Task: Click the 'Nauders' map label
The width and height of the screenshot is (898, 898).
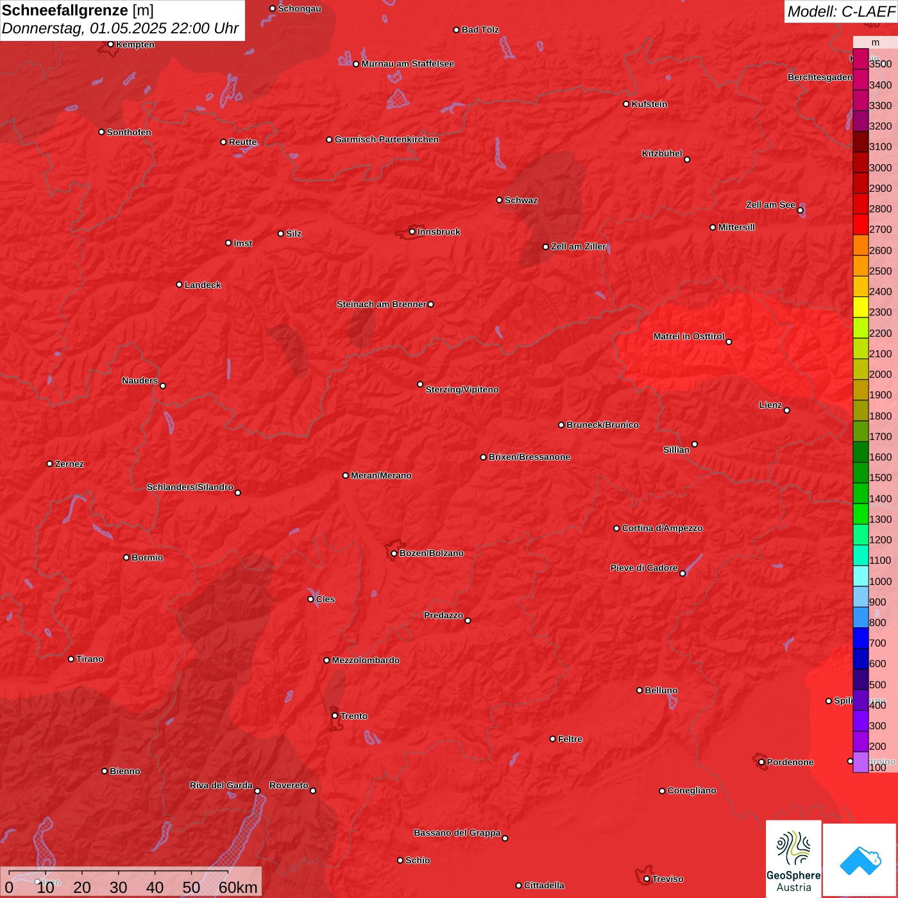Action: pyautogui.click(x=140, y=380)
